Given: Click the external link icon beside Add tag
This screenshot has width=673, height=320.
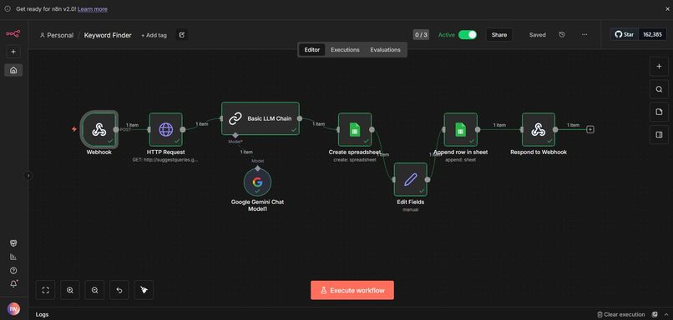Looking at the screenshot, I should 181,35.
